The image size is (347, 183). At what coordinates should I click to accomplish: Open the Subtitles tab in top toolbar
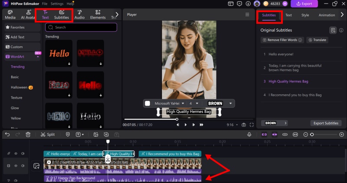coord(62,15)
